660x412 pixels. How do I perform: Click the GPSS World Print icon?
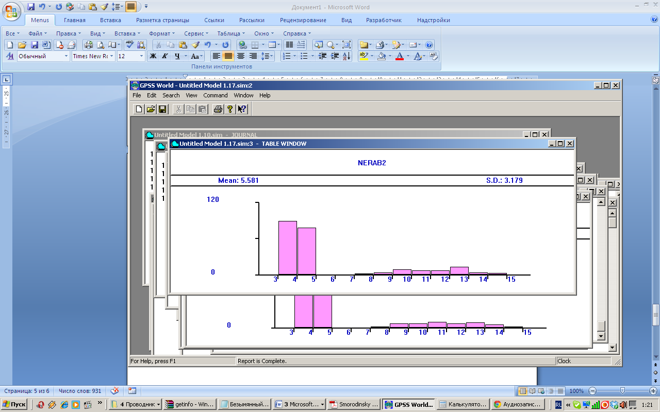click(218, 109)
